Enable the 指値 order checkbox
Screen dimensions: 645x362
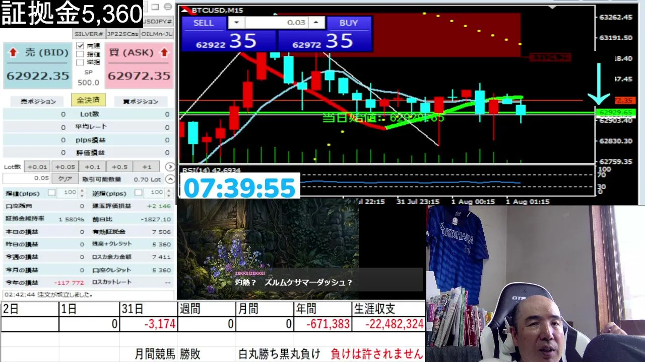(x=80, y=54)
